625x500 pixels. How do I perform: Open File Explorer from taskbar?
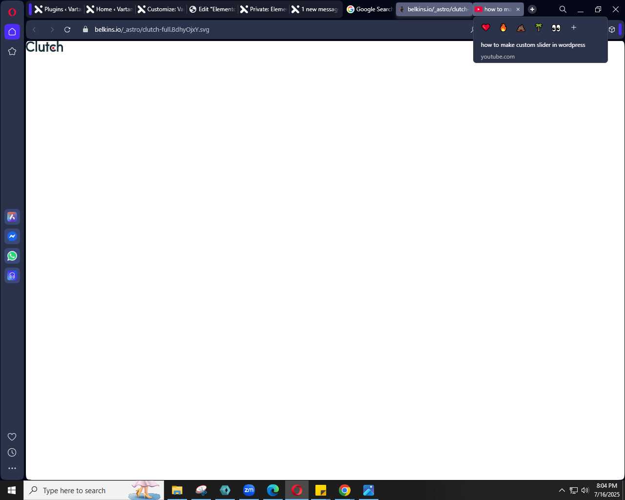pos(177,490)
